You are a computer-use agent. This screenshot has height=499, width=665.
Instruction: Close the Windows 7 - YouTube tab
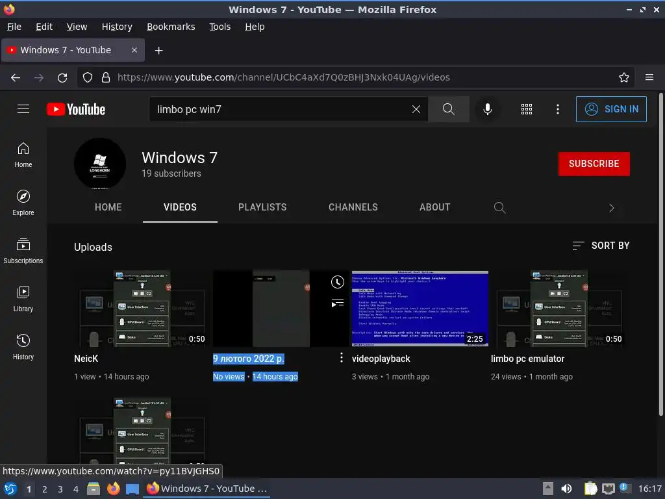(x=134, y=50)
